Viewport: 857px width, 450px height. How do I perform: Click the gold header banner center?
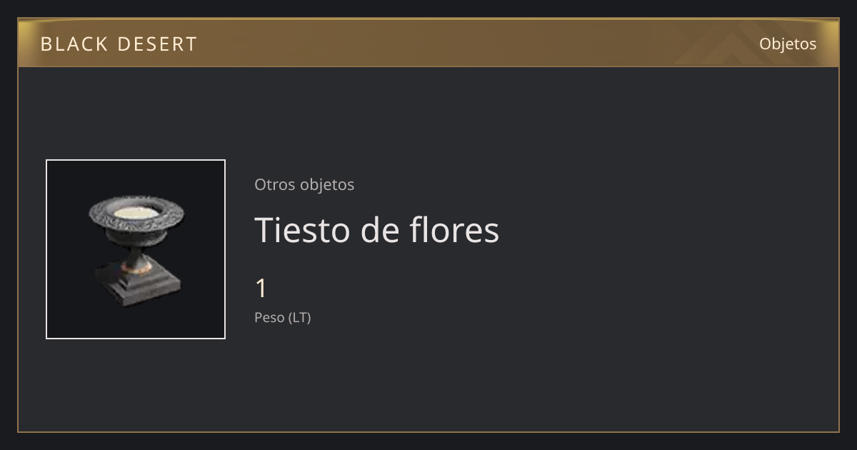[x=428, y=43]
